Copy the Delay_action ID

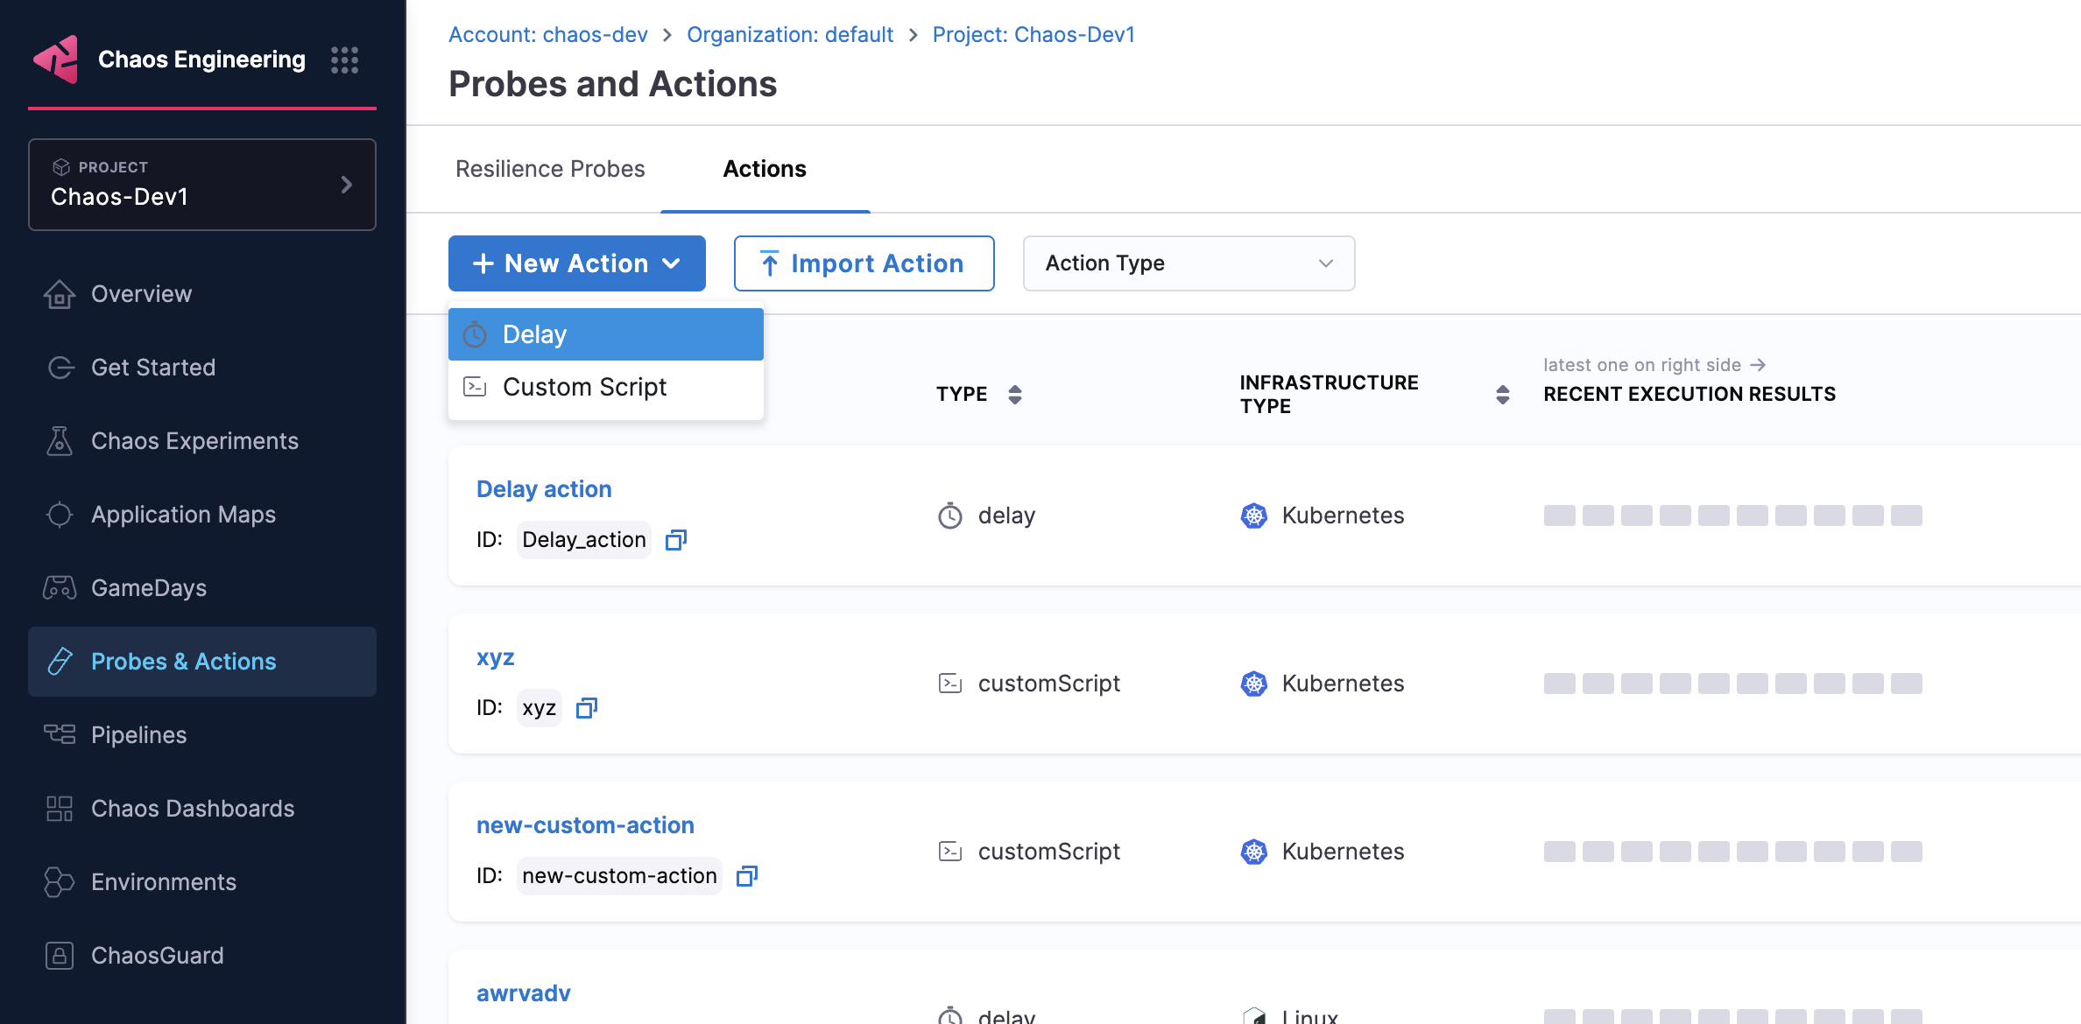click(674, 539)
